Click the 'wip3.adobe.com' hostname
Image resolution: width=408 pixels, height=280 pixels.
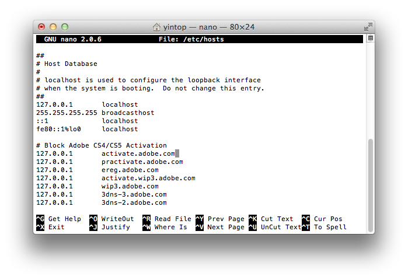click(x=130, y=187)
